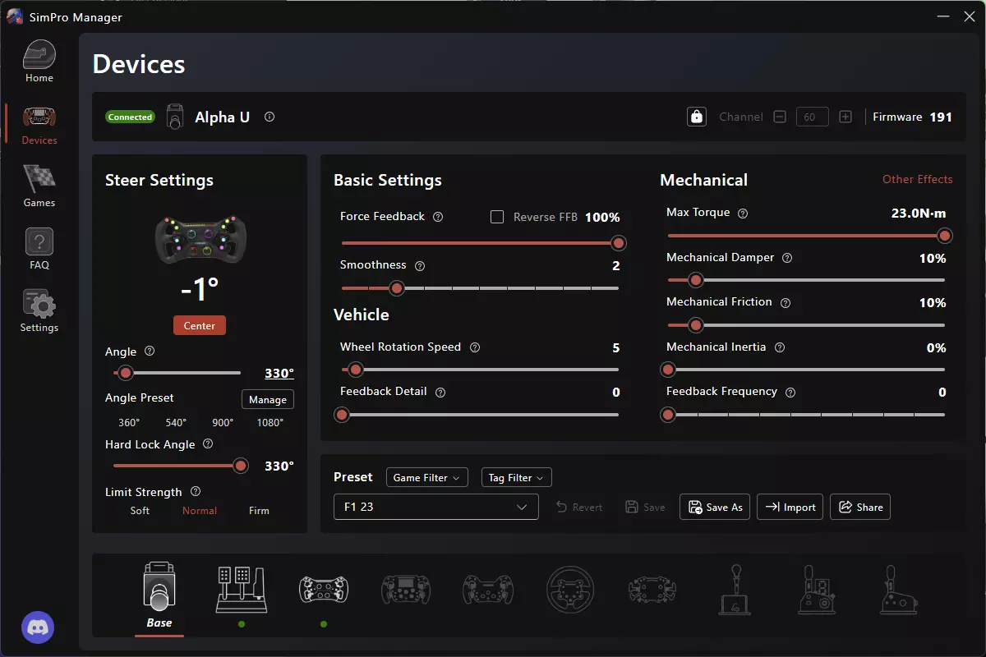Set Limit Strength to Soft
The width and height of the screenshot is (986, 657).
(x=140, y=511)
